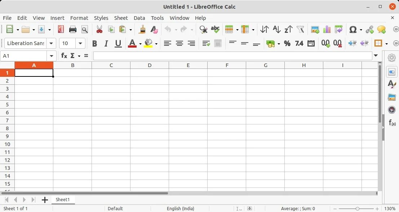
Task: Run the spelling check
Action: click(x=215, y=29)
